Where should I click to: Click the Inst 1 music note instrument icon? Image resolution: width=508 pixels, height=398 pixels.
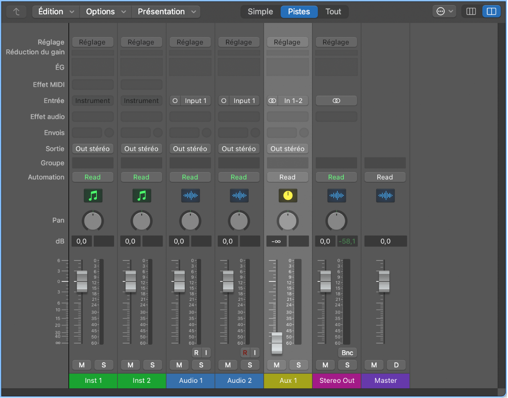click(93, 196)
